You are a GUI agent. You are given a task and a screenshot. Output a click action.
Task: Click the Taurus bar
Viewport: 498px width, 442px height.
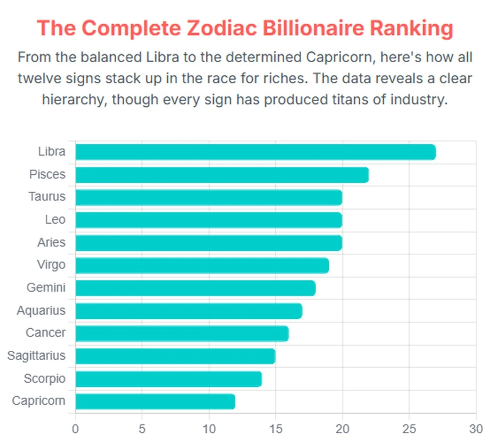[208, 198]
